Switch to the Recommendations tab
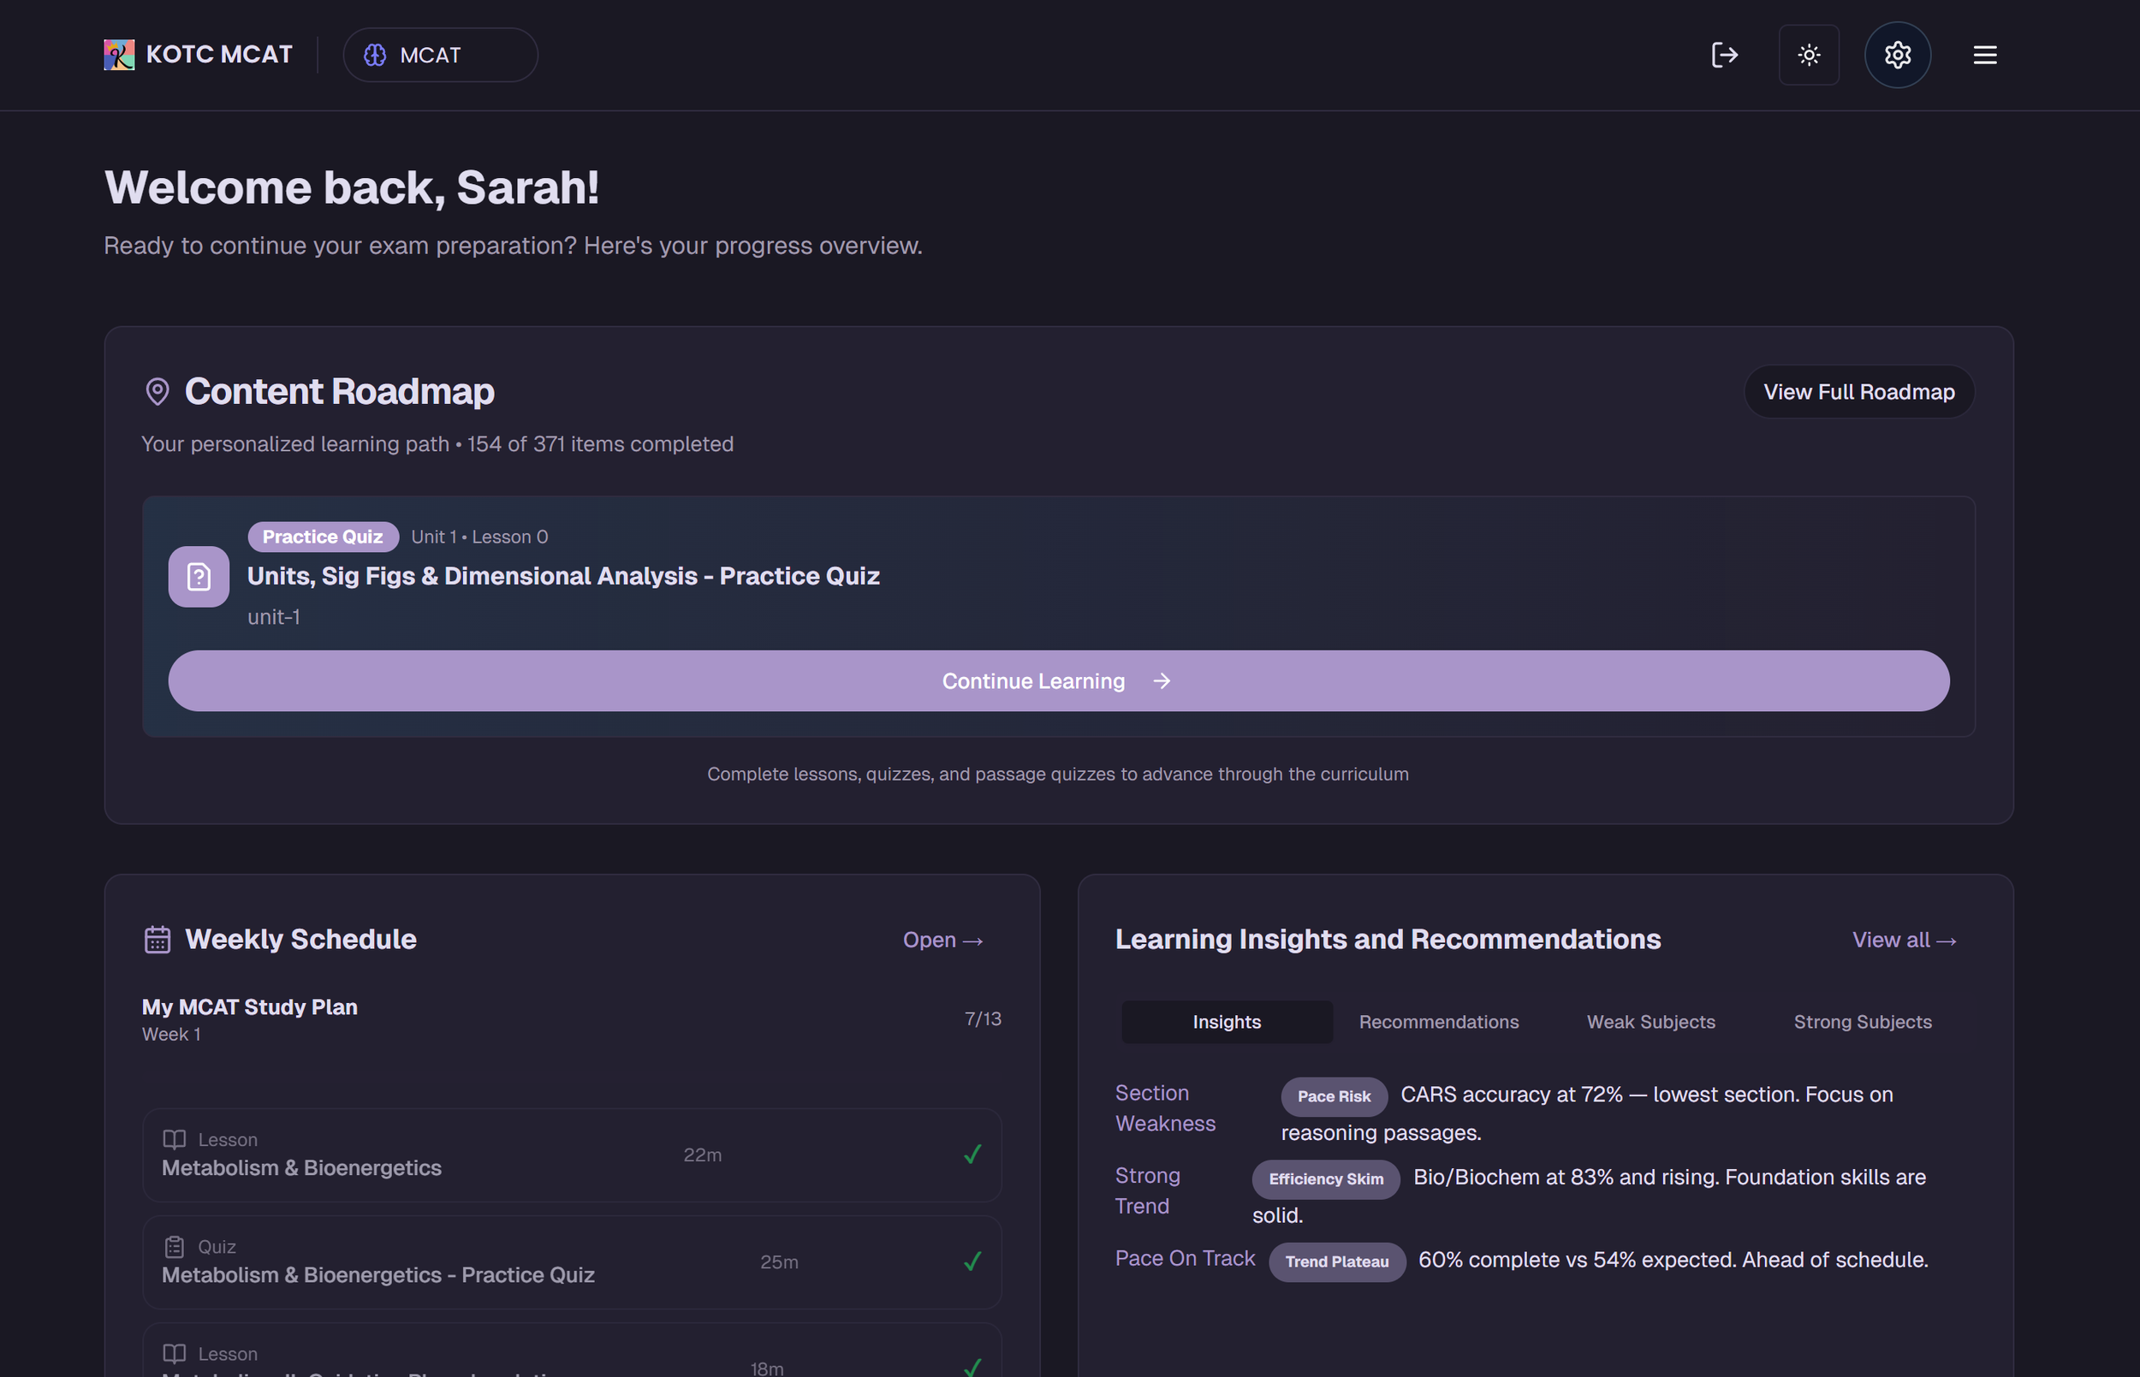This screenshot has height=1377, width=2140. coord(1438,1021)
